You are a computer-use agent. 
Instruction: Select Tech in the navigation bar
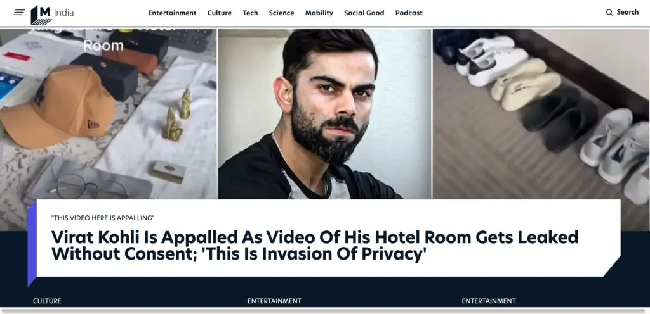(x=250, y=13)
